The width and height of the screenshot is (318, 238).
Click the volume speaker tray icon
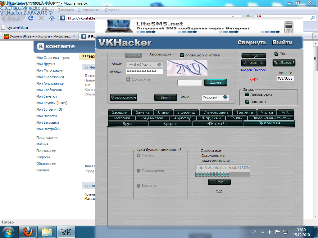(270, 232)
